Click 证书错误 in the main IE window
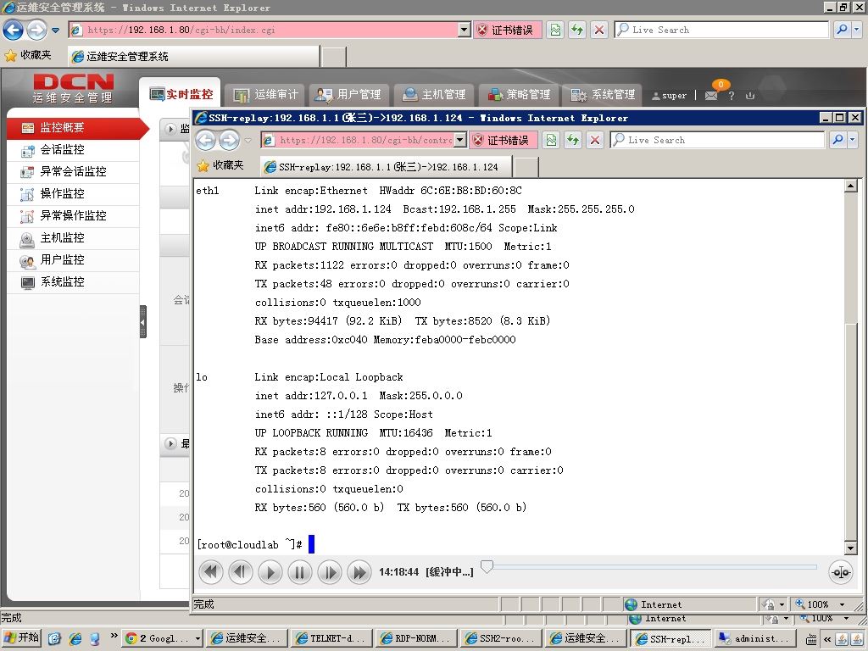Image resolution: width=868 pixels, height=651 pixels. coord(507,30)
